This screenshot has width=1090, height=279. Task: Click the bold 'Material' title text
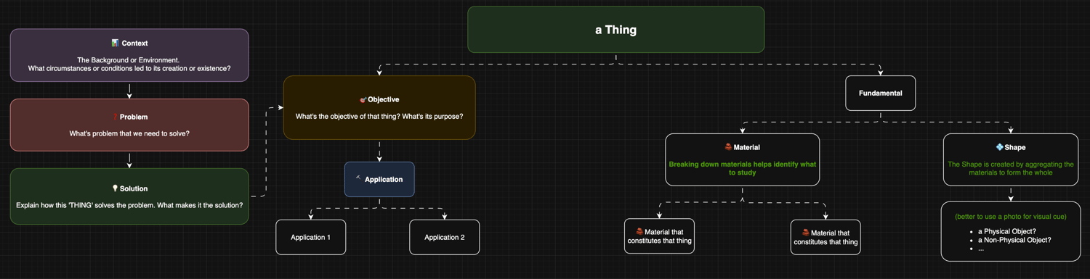[x=746, y=147]
